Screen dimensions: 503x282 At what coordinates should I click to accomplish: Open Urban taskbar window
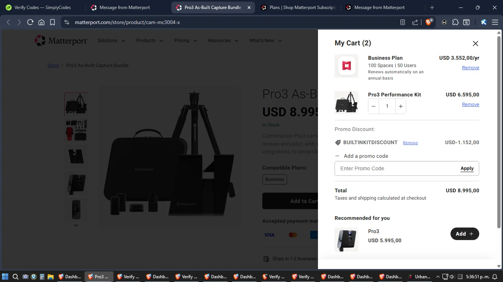point(420,277)
